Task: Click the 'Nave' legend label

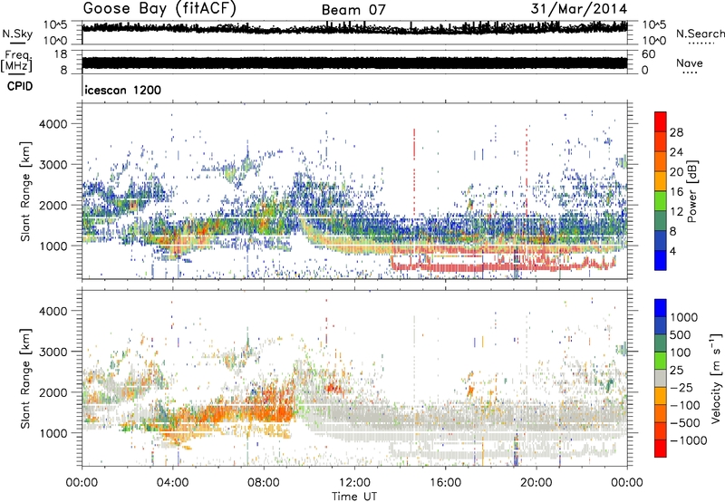Action: point(690,63)
